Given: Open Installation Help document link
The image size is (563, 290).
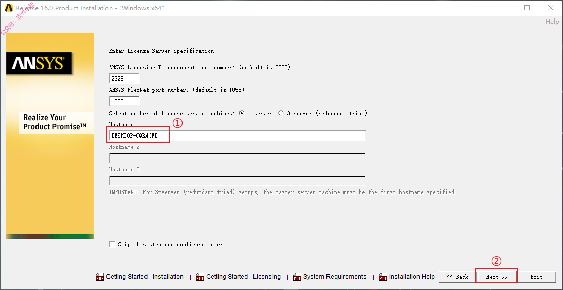Looking at the screenshot, I should (x=412, y=277).
